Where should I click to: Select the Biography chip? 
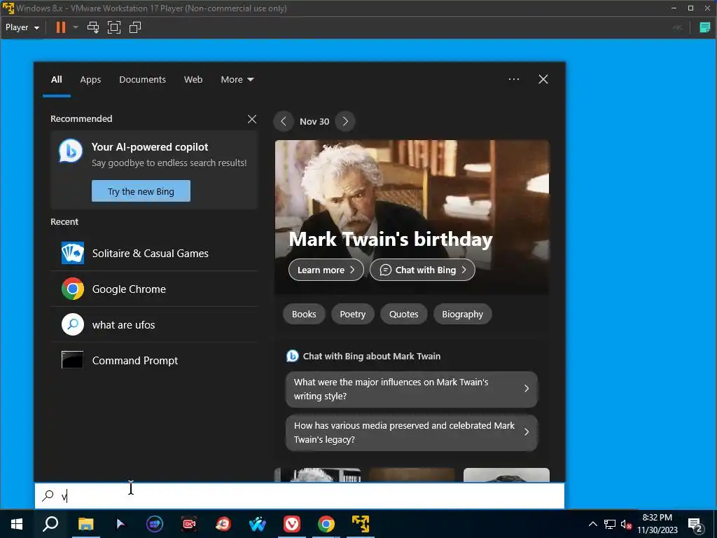462,315
